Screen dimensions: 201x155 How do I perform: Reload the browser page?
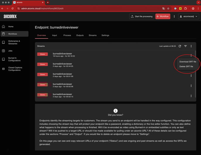(x=13, y=8)
